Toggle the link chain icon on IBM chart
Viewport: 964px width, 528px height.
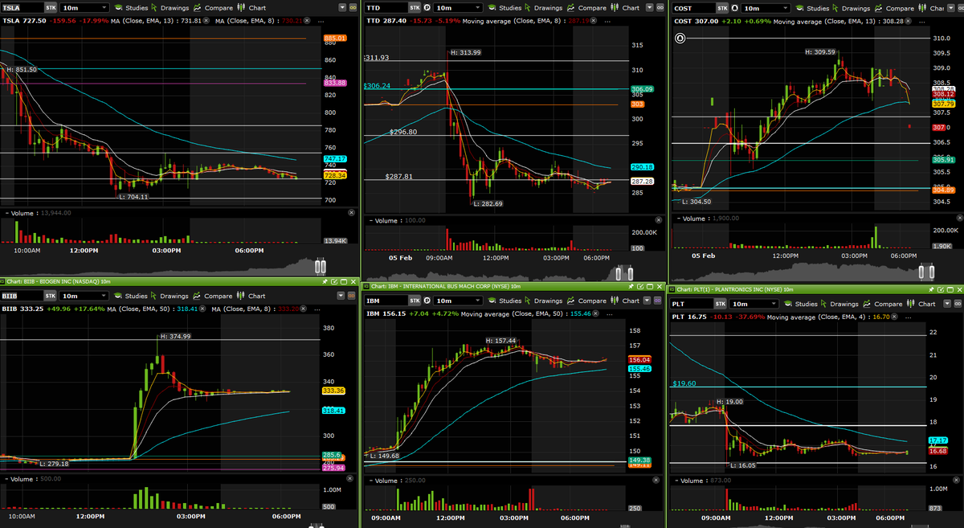coord(658,301)
